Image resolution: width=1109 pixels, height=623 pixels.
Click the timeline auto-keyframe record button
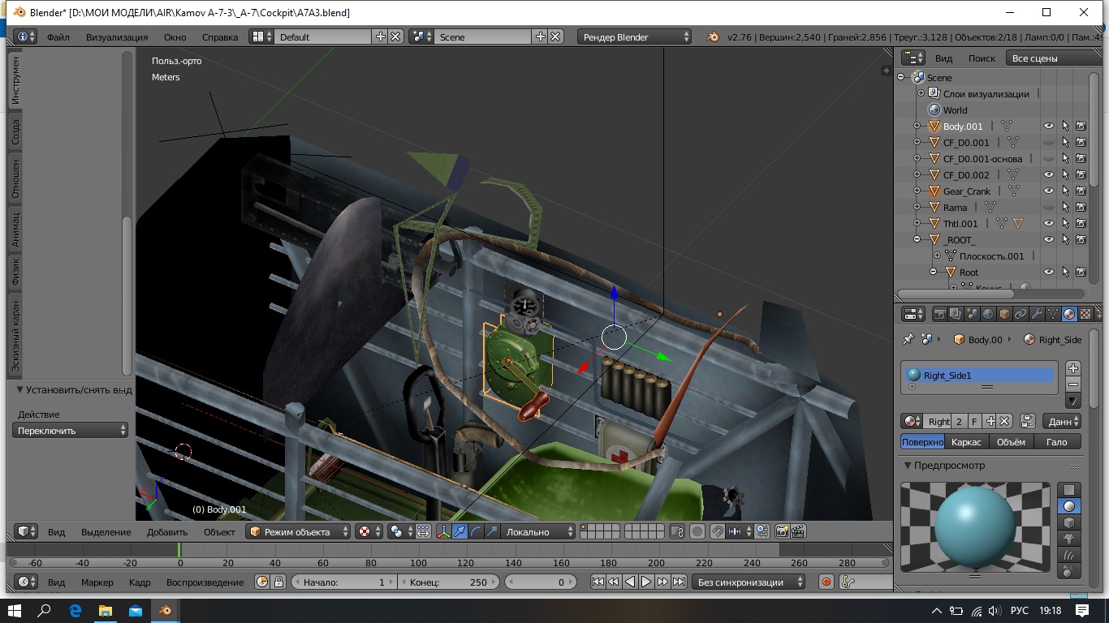pos(826,582)
